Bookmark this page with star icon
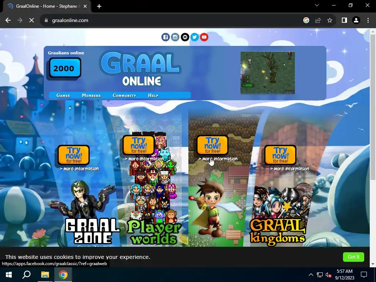376x282 pixels. 330,21
